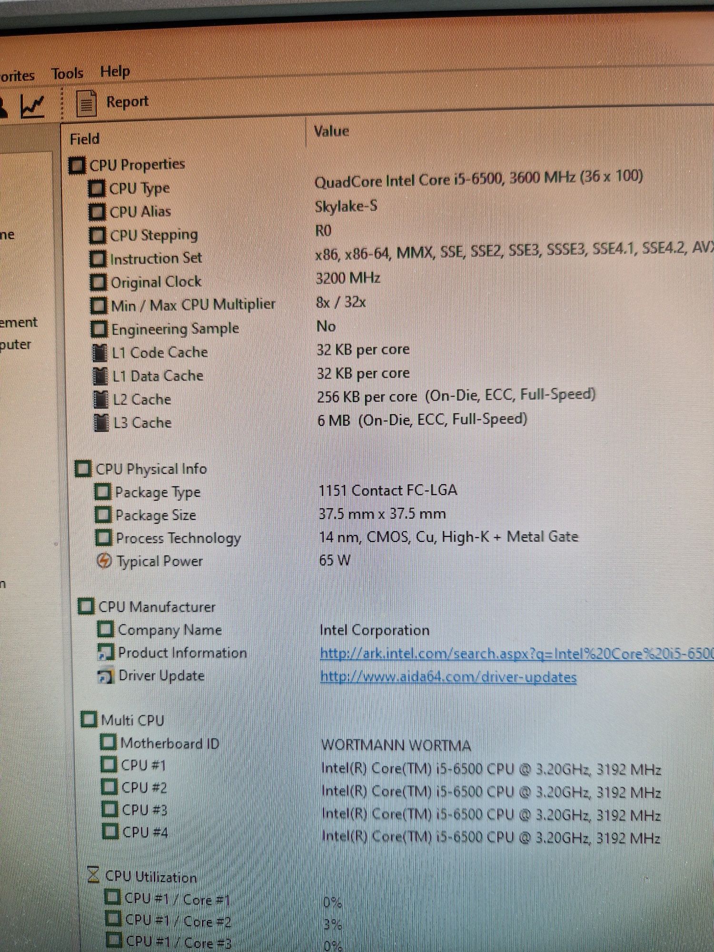Click the icon beside Original Clock
Screen dimensions: 714x952
coord(98,282)
